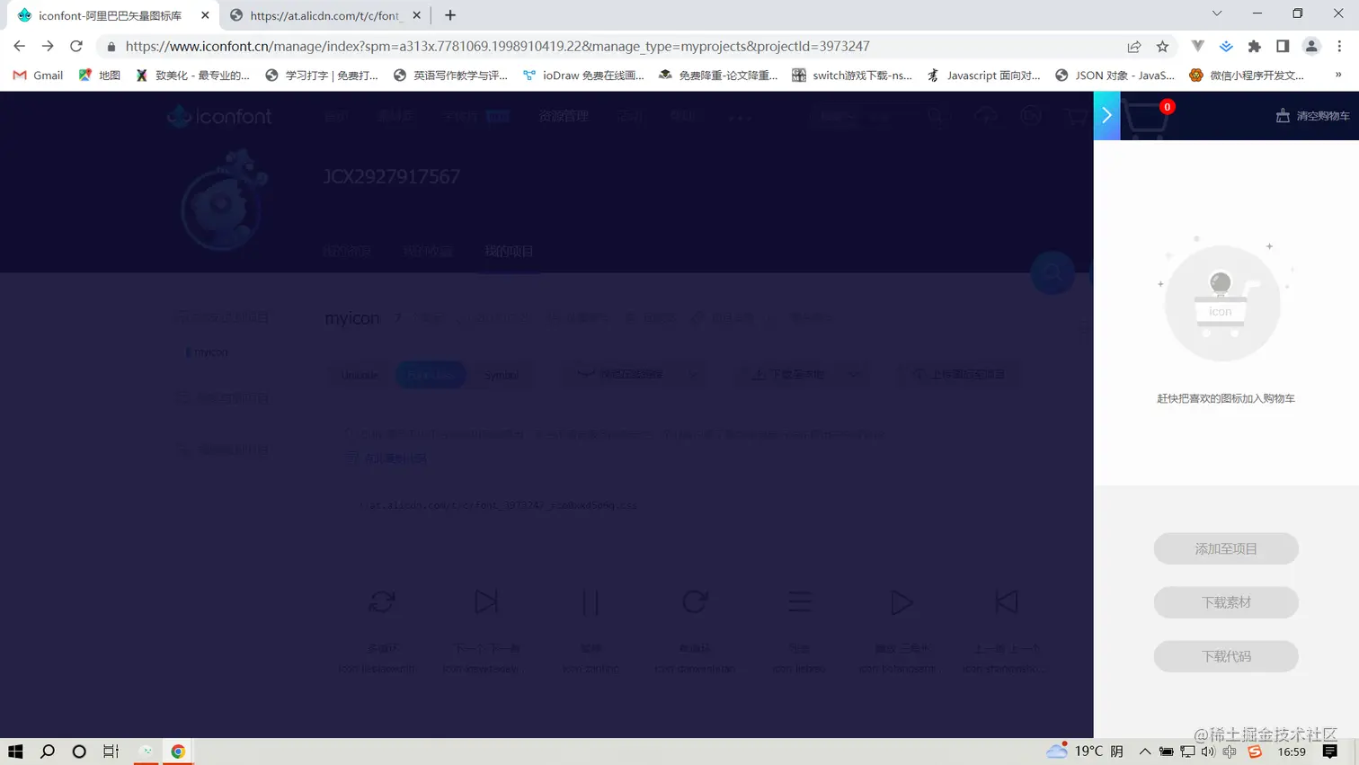Open the 批量操作 dropdown arrow

[694, 375]
